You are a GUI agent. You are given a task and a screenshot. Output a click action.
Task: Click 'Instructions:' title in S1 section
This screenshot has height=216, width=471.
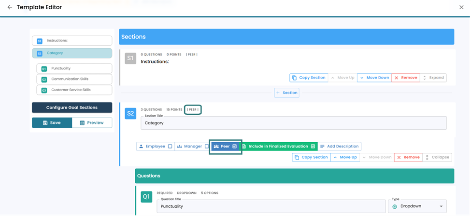pyautogui.click(x=155, y=62)
